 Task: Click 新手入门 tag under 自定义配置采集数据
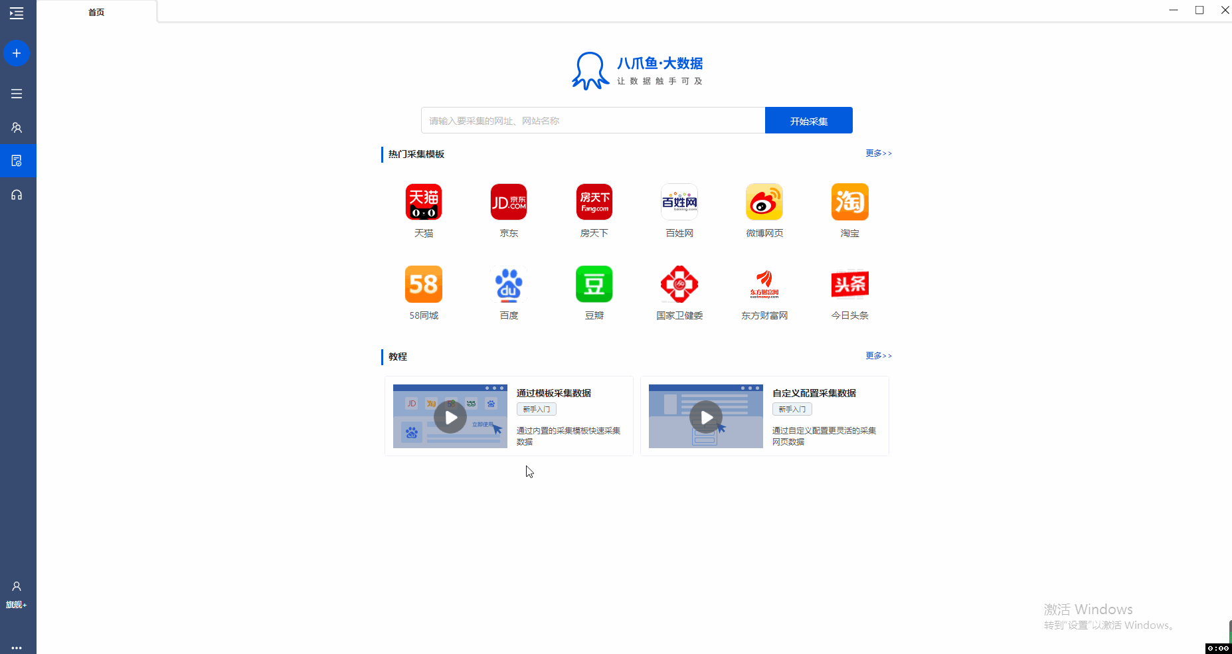tap(792, 410)
